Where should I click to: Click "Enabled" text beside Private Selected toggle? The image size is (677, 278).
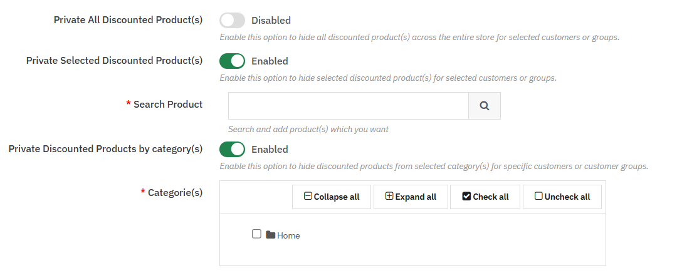270,61
